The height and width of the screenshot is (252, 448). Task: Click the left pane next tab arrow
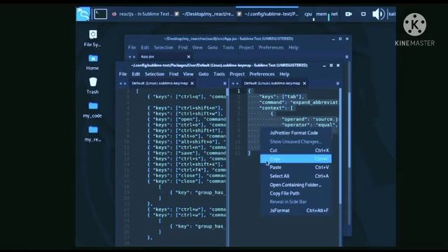coord(125,83)
